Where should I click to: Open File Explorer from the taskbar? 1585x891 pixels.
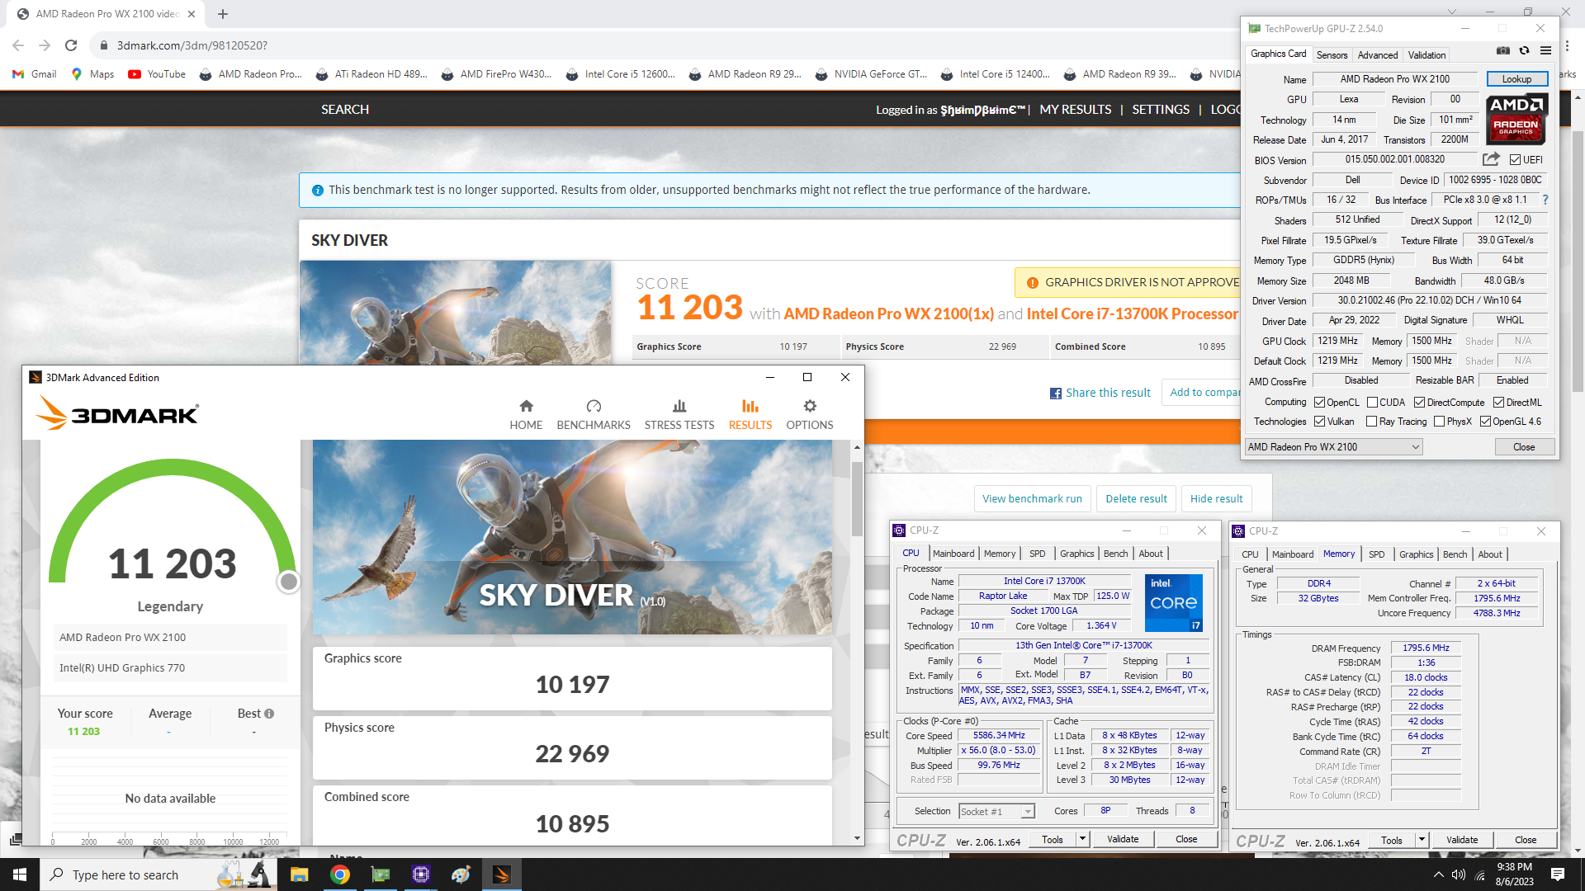299,874
